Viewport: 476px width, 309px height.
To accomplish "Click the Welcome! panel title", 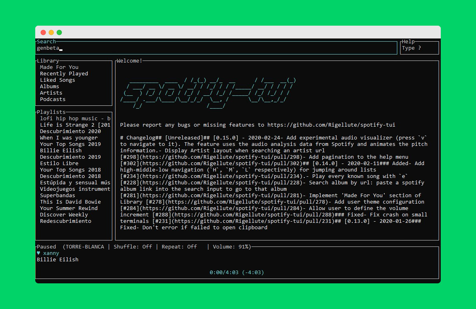I will coord(130,61).
